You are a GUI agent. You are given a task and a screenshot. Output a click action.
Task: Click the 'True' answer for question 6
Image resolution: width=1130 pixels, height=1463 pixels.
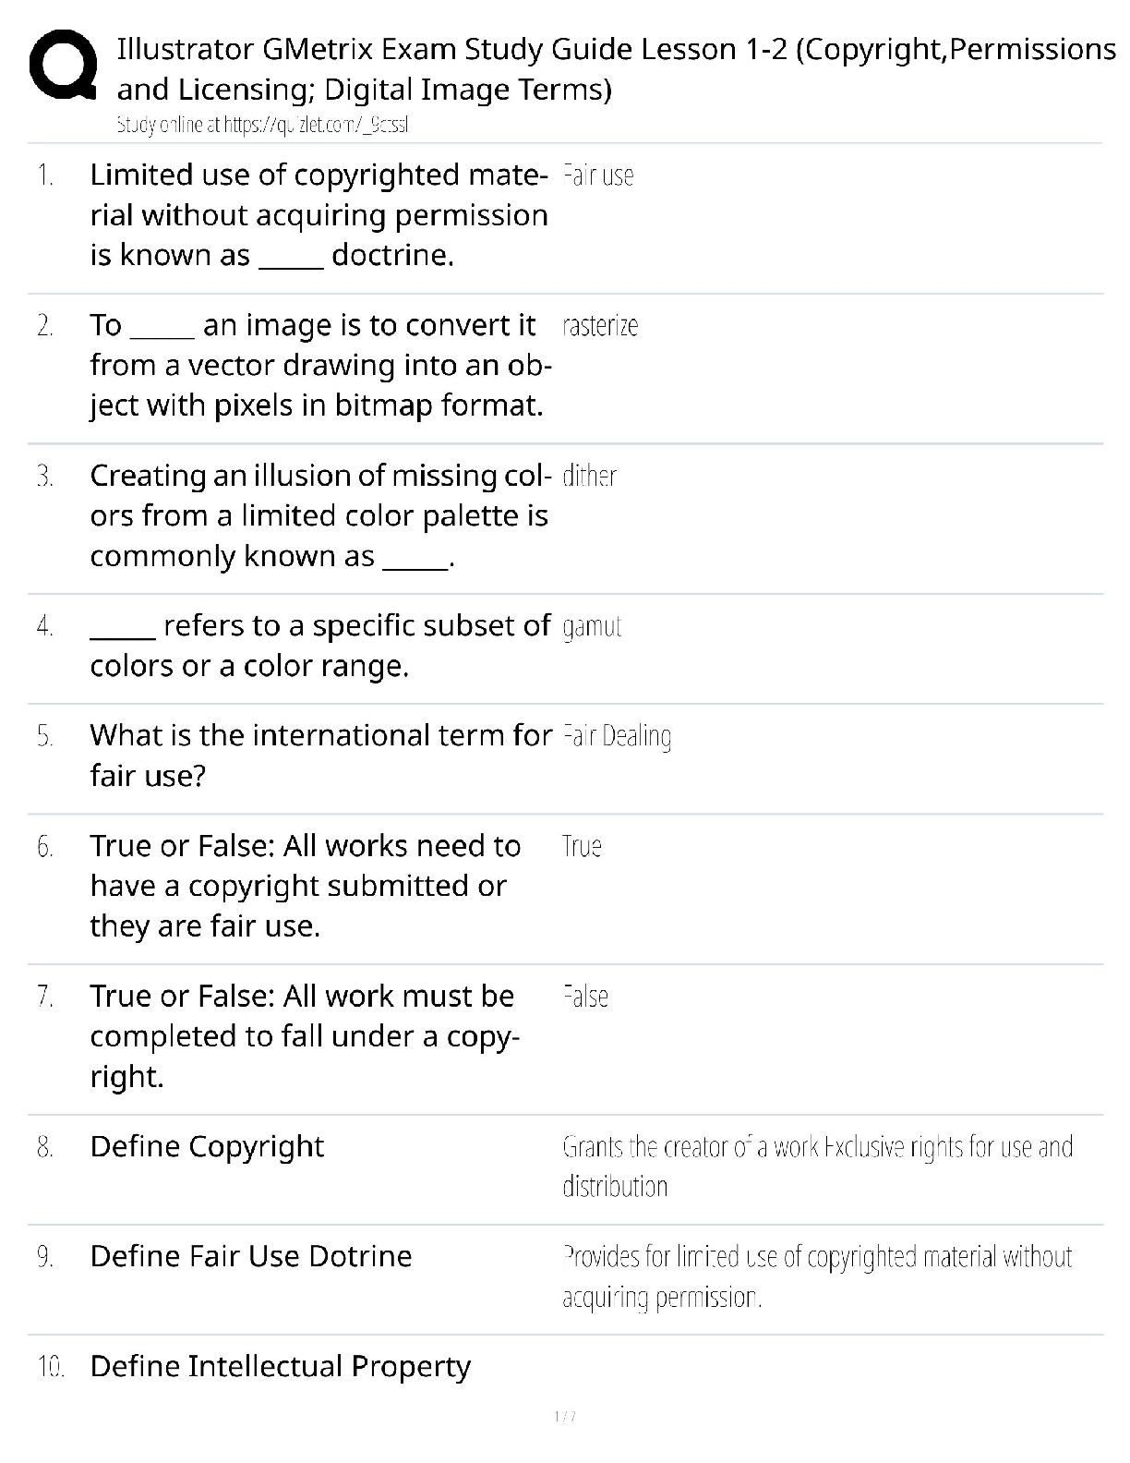582,846
